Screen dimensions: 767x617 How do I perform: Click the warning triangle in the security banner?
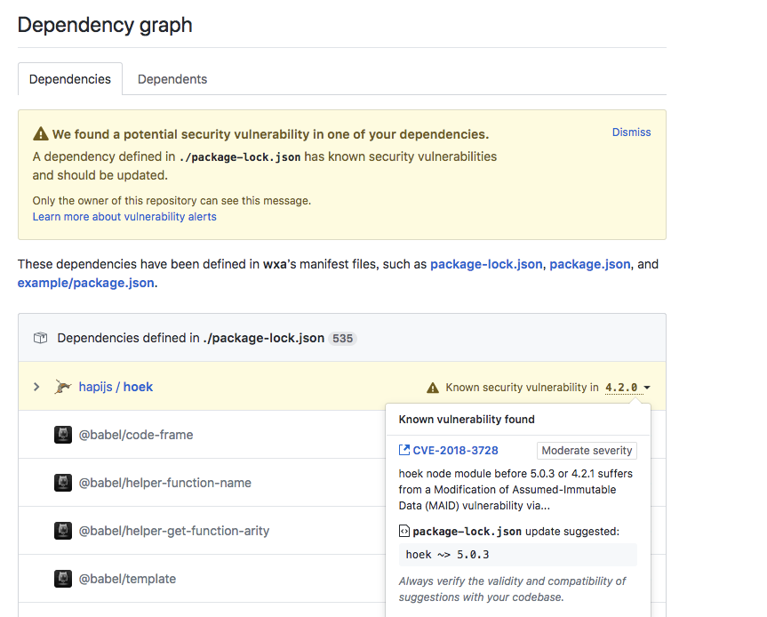click(40, 133)
